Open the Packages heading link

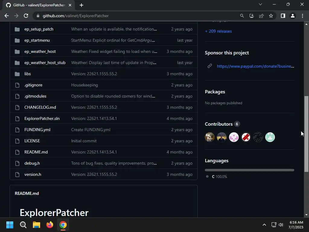click(x=215, y=92)
